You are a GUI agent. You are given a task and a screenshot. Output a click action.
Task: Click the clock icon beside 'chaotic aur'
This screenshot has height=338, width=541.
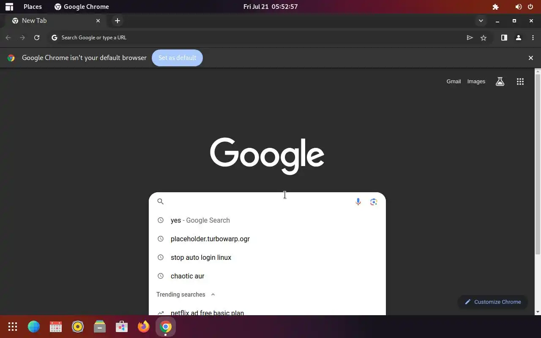coord(161,276)
